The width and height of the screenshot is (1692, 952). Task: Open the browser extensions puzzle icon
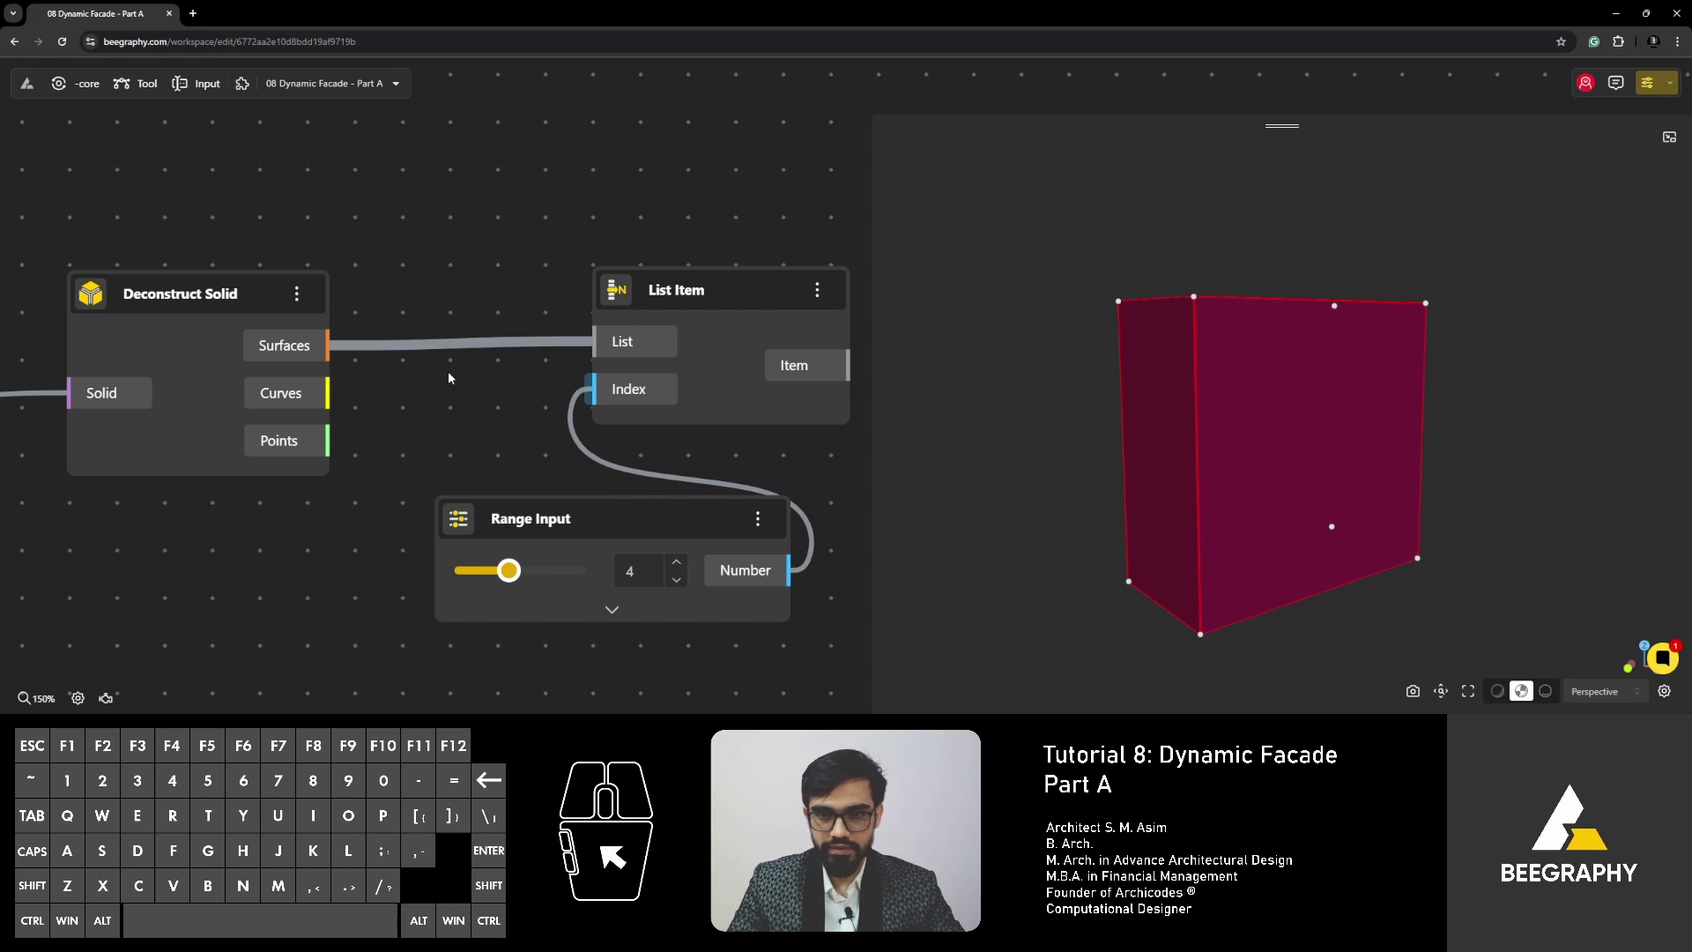[1618, 41]
